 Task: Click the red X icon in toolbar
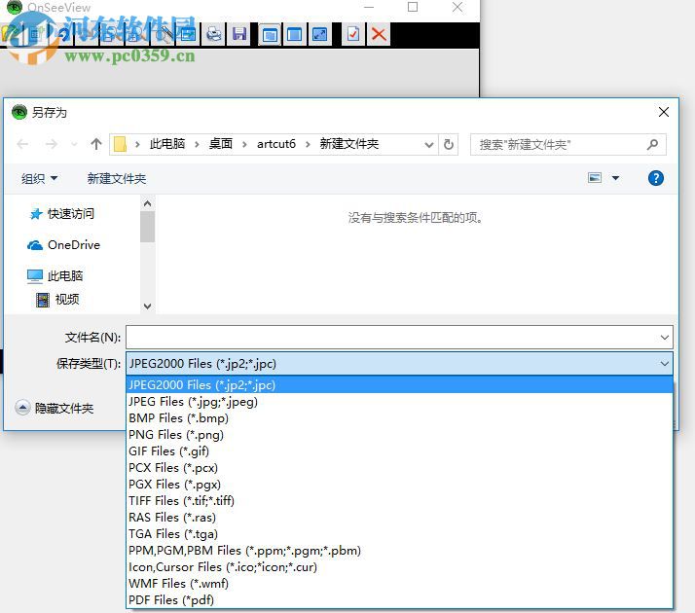pyautogui.click(x=379, y=34)
